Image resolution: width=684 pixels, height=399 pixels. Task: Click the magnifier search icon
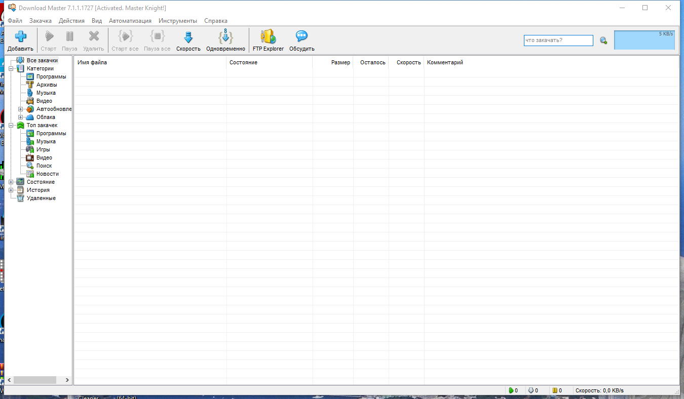[x=603, y=40]
